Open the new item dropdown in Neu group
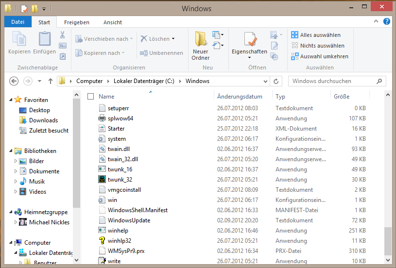This screenshot has width=396, height=268. coord(218,34)
